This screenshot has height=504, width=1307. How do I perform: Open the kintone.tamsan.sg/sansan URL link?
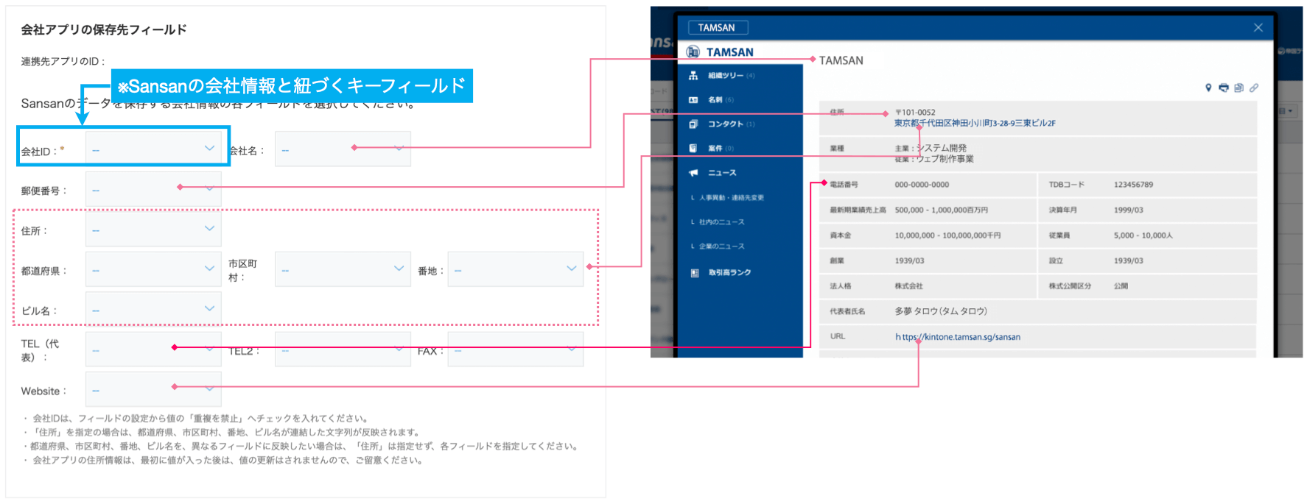pos(958,337)
